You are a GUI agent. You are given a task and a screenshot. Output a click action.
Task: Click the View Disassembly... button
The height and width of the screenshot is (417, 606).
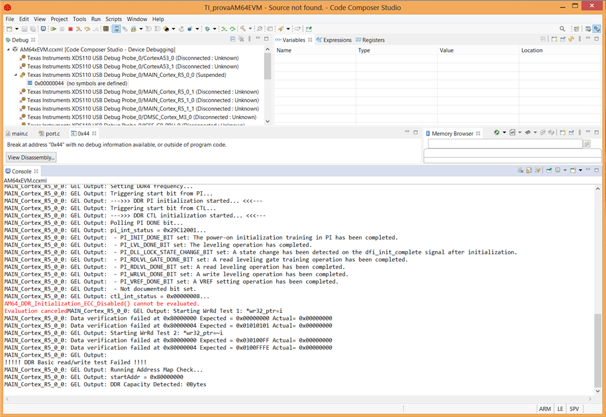31,157
